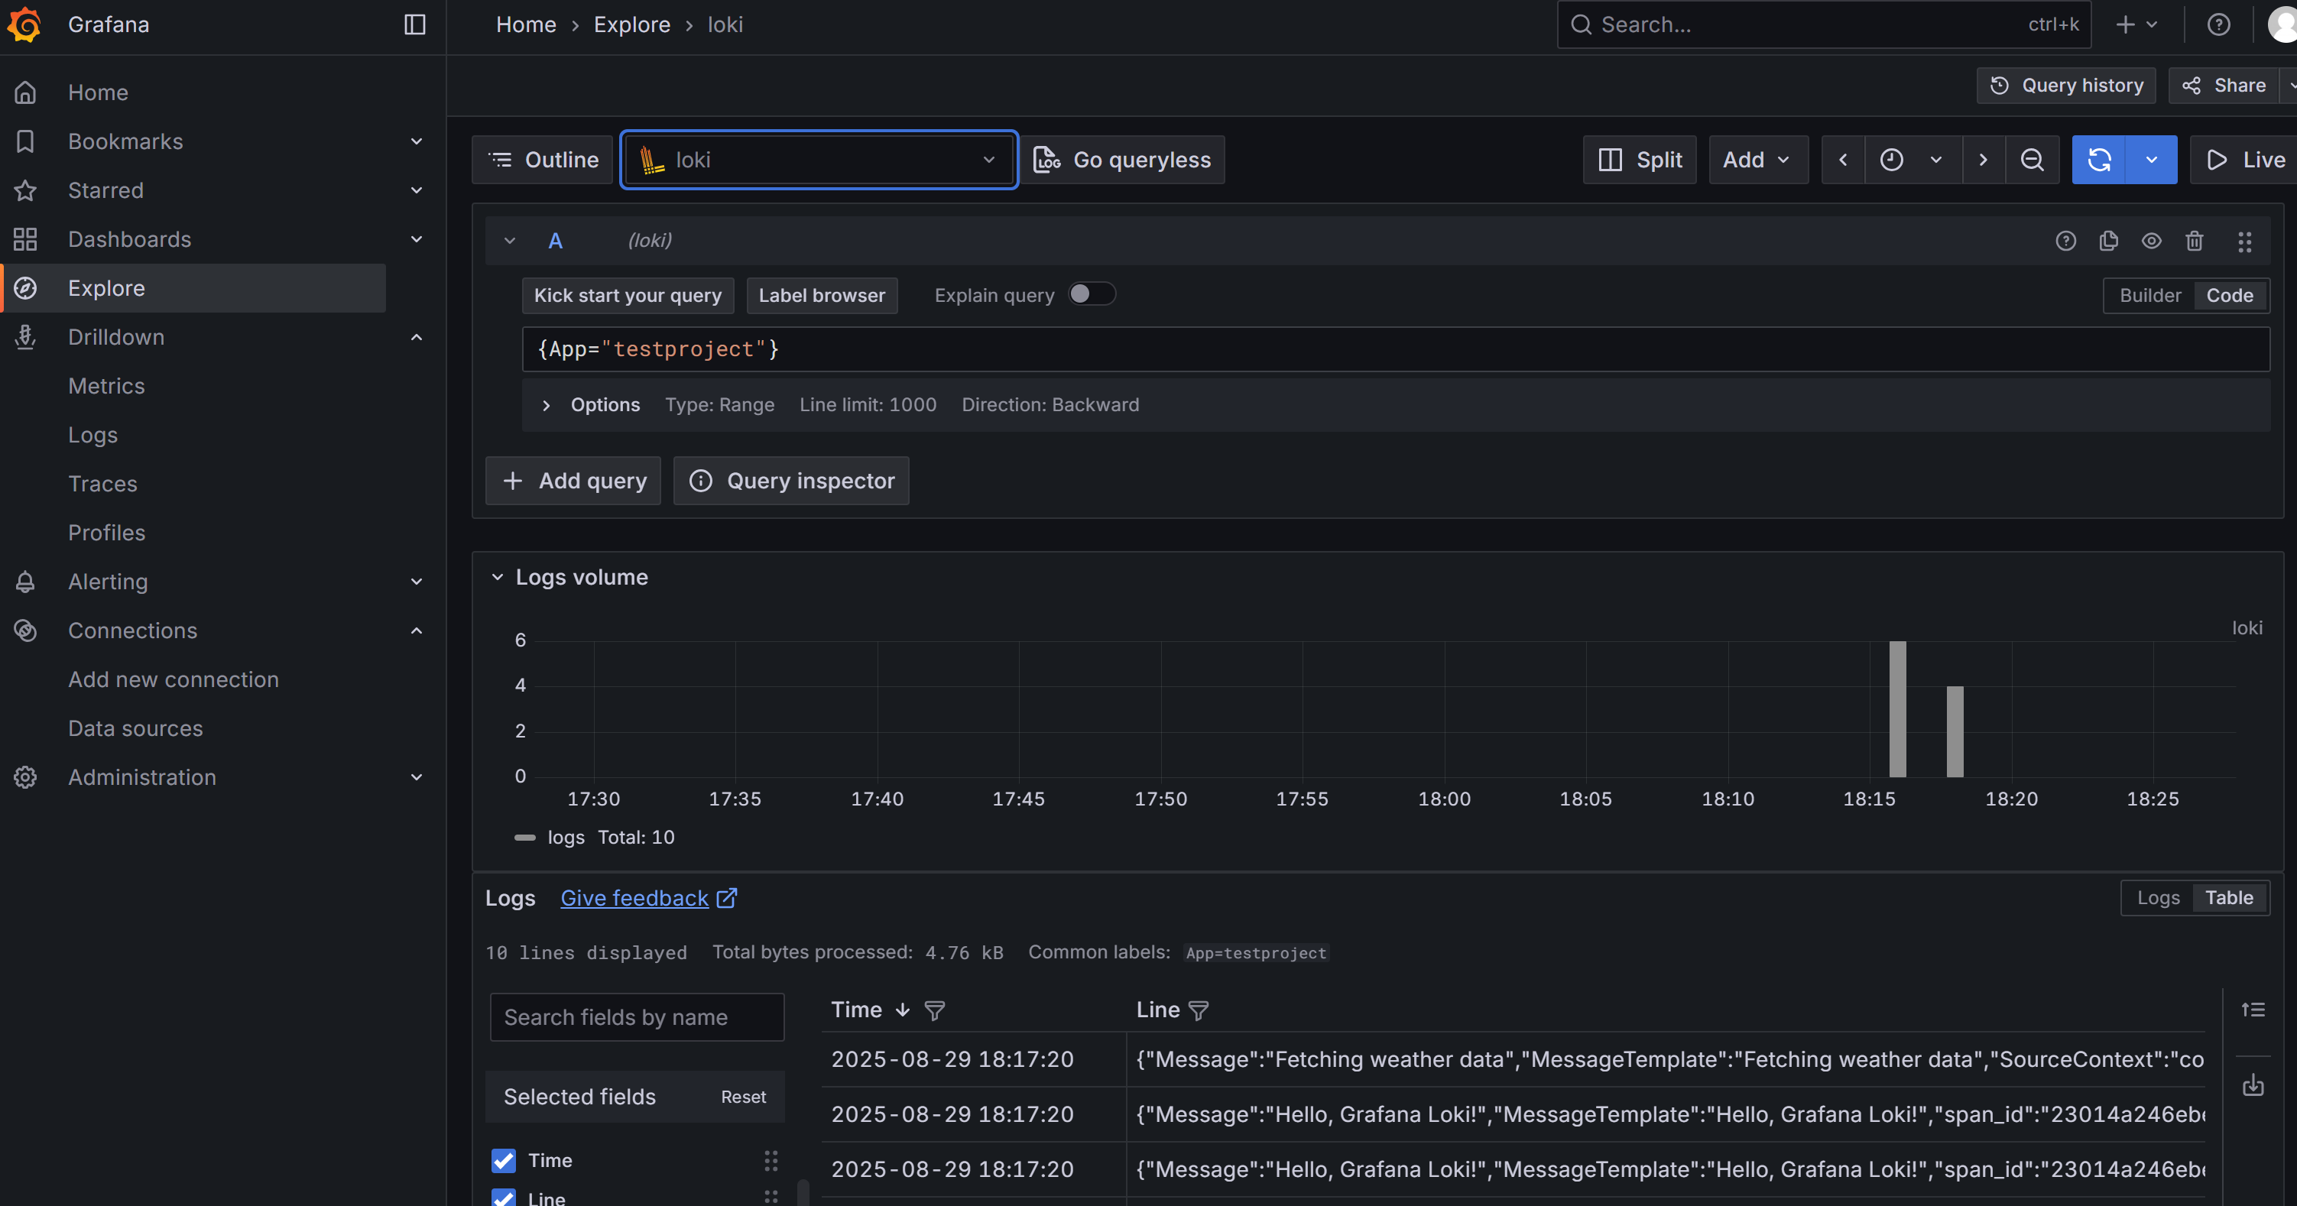Open the refresh interval dropdown arrow
Image resolution: width=2297 pixels, height=1206 pixels.
click(x=2151, y=160)
